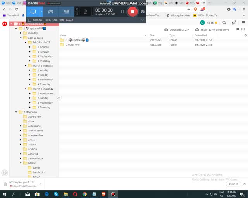Click Import to my Cloud Drive
The height and width of the screenshot is (198, 248).
tap(212, 29)
